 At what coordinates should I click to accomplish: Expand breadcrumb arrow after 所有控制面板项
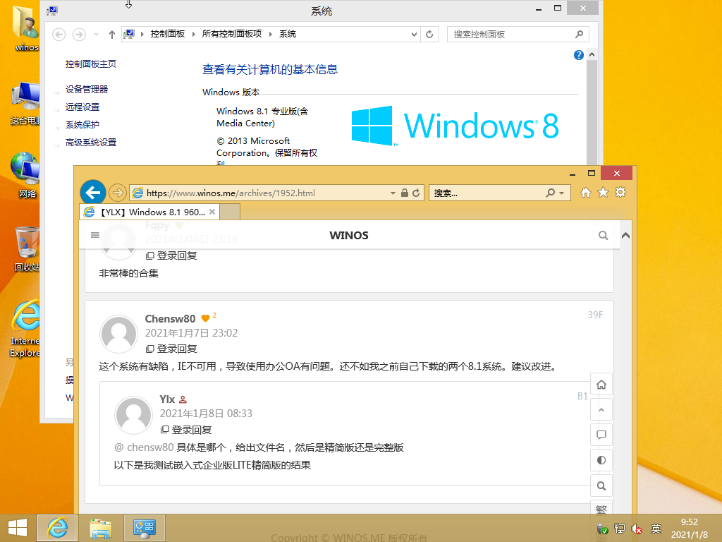pos(270,34)
